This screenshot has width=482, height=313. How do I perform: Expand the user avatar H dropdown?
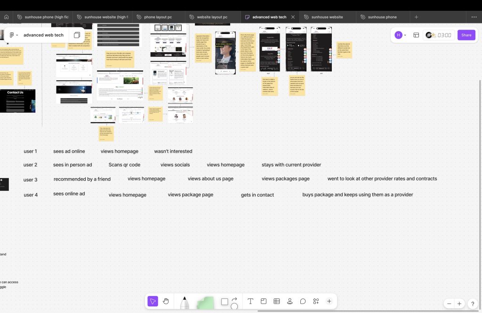click(401, 35)
